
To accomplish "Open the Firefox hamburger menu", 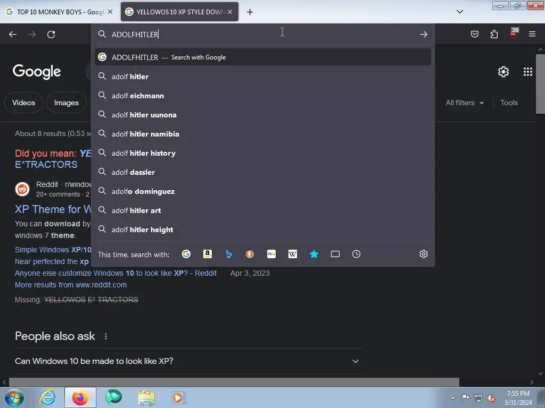I will (x=532, y=34).
